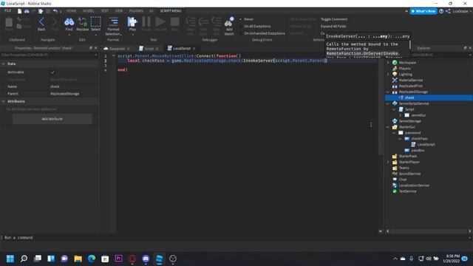The height and width of the screenshot is (266, 473).
Task: Click Play to start testing
Action: pos(132,21)
